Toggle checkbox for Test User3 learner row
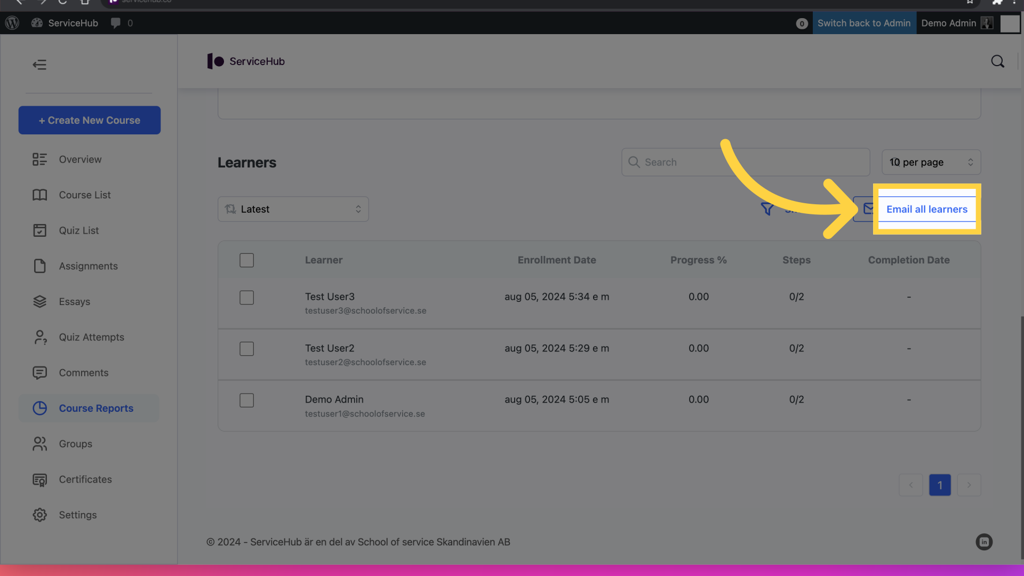Viewport: 1024px width, 576px height. coord(246,297)
